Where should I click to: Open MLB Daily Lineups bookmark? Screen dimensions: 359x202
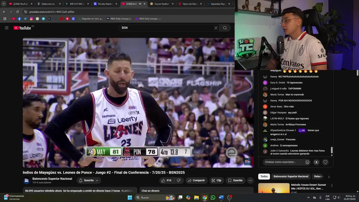[x=148, y=19]
